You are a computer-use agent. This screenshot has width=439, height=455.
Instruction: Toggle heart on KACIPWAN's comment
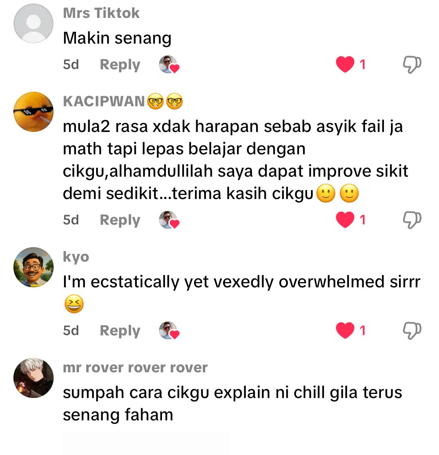coord(345,220)
